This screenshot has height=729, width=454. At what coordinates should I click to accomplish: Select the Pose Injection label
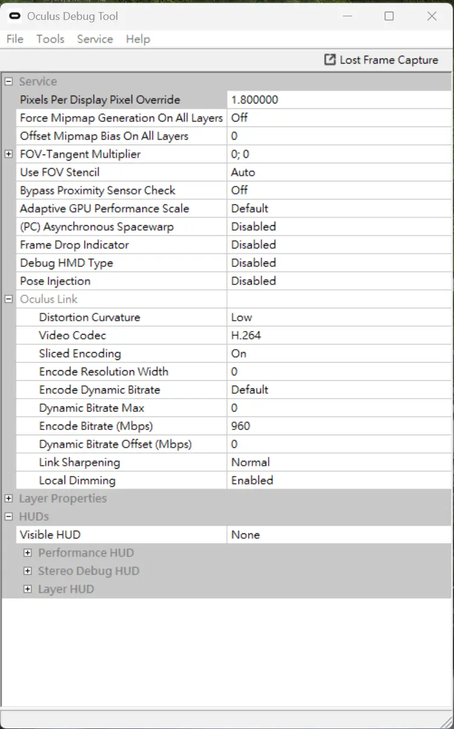point(55,281)
